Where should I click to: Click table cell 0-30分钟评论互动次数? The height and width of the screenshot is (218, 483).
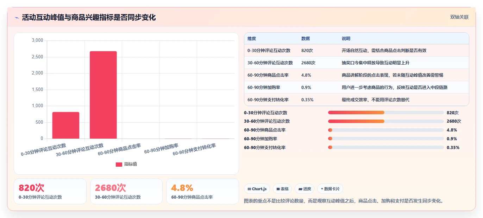click(x=269, y=51)
